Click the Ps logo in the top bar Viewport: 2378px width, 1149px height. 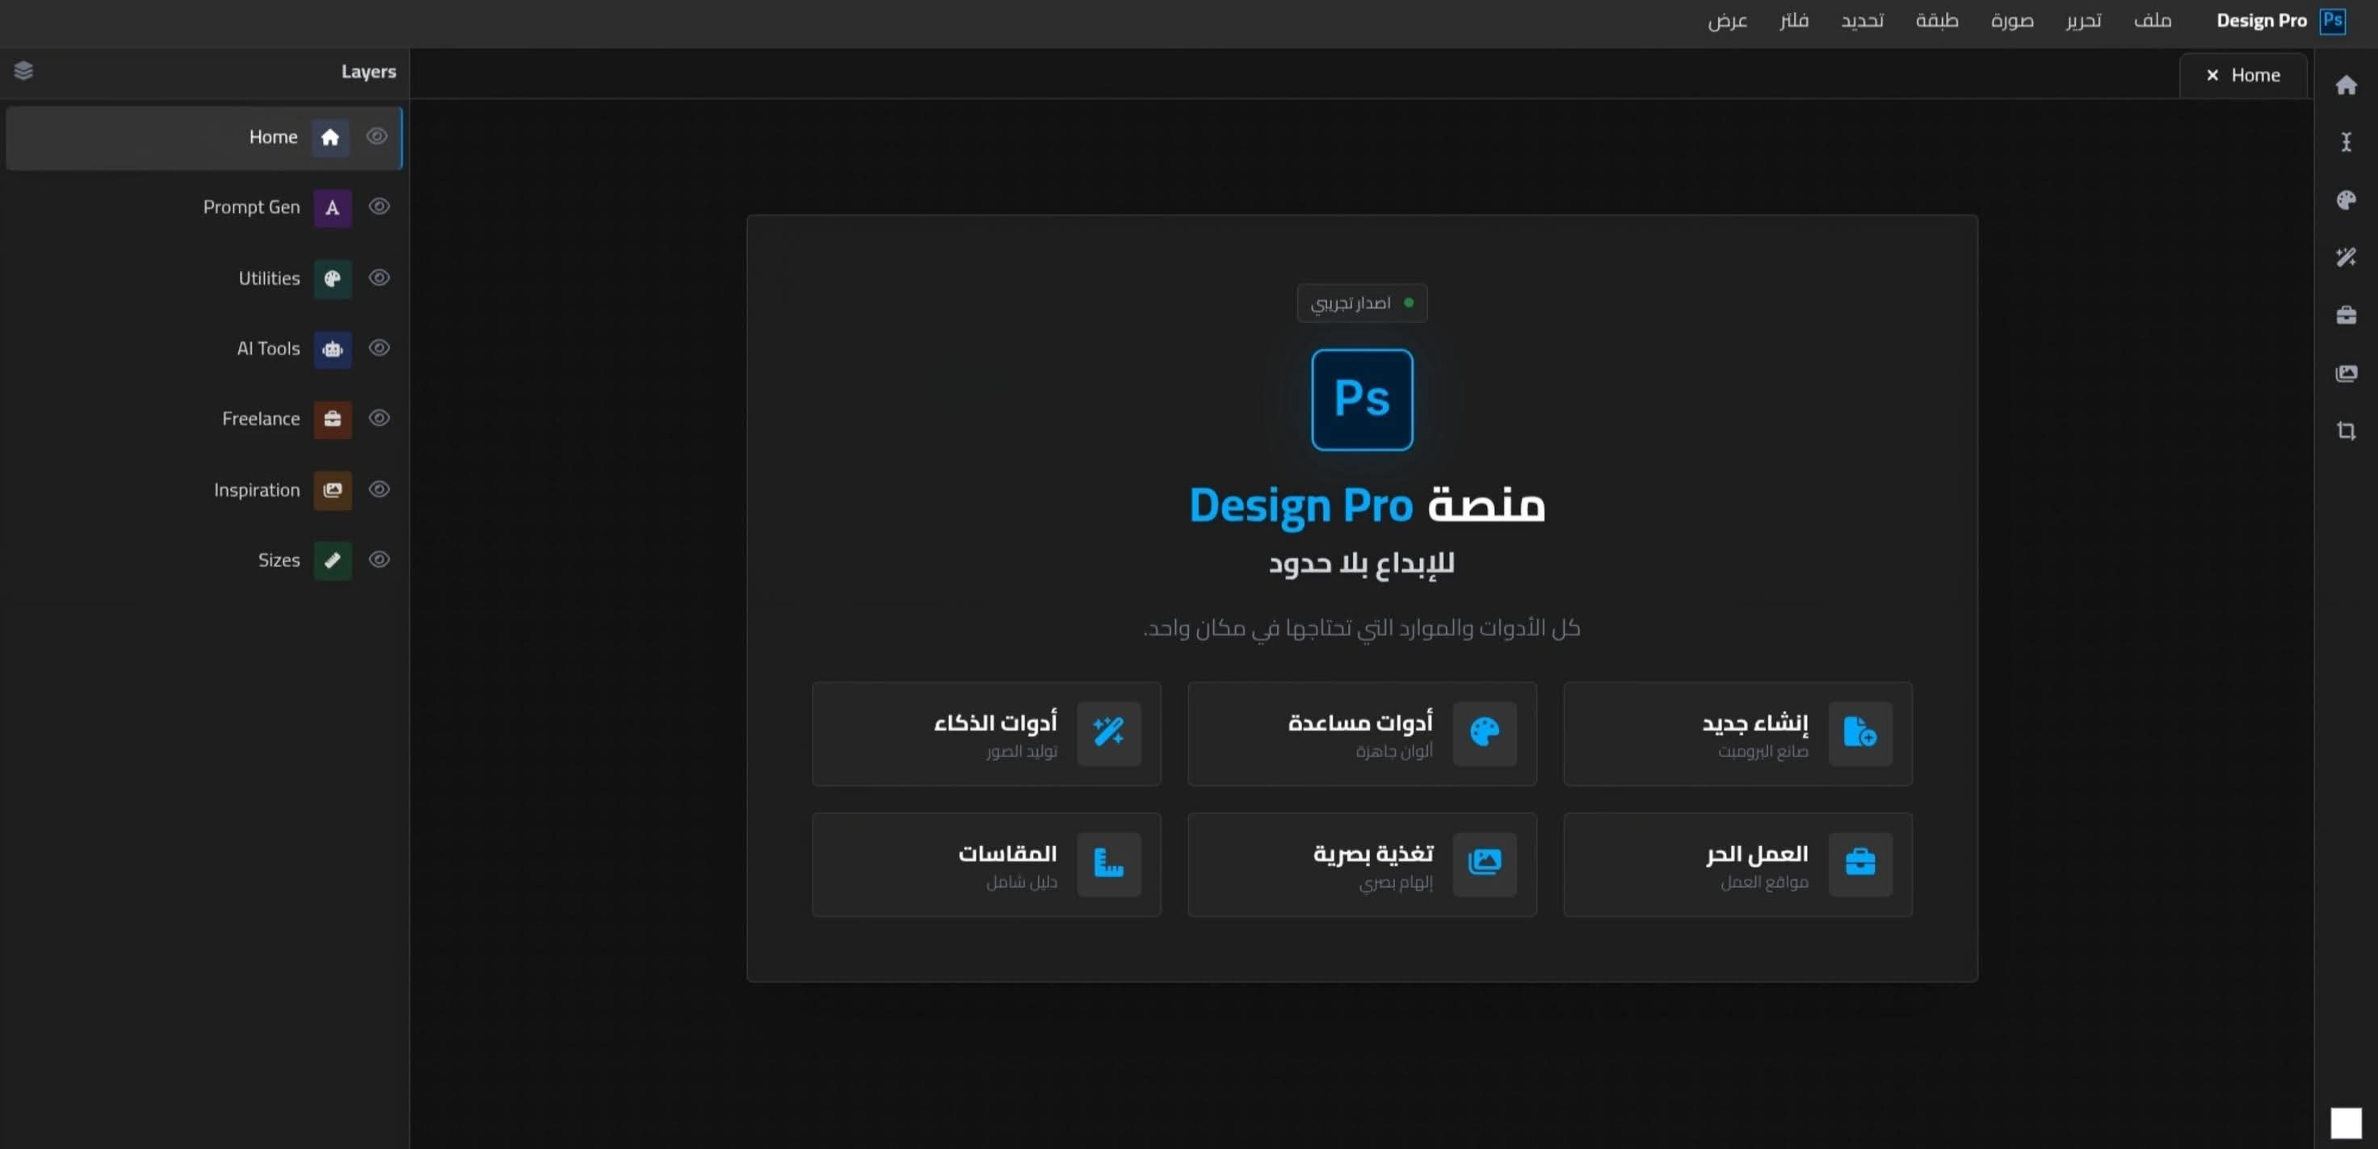point(2333,20)
